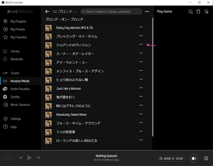Click the Help question mark icon

click(5, 127)
